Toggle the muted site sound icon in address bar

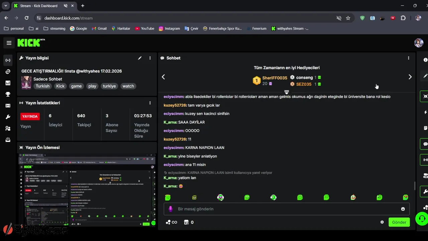[339, 18]
